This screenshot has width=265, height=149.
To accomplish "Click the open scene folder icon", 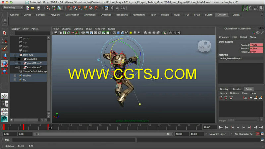I will pyautogui.click(x=33, y=8).
